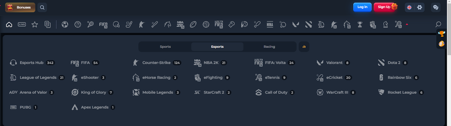The image size is (451, 126).
Task: Open the statistics bar-chart button
Action: pyautogui.click(x=304, y=47)
